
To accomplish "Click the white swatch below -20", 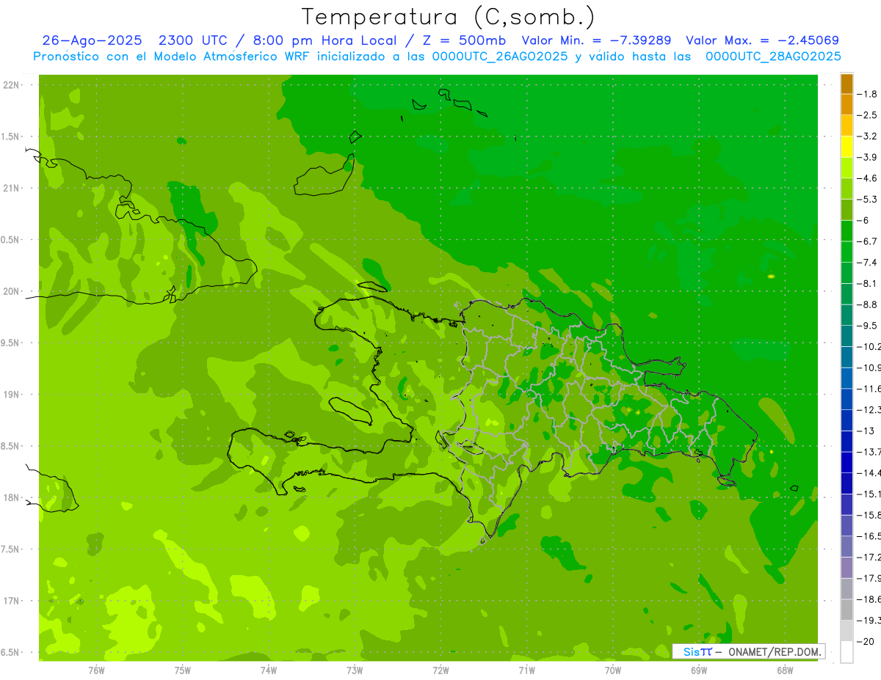I will [x=846, y=652].
